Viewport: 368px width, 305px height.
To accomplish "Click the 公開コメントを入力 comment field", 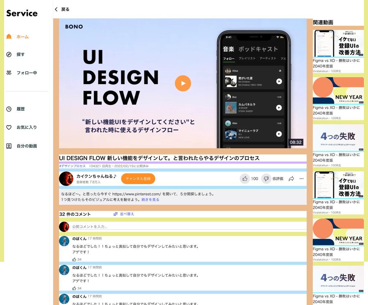I will [x=189, y=226].
